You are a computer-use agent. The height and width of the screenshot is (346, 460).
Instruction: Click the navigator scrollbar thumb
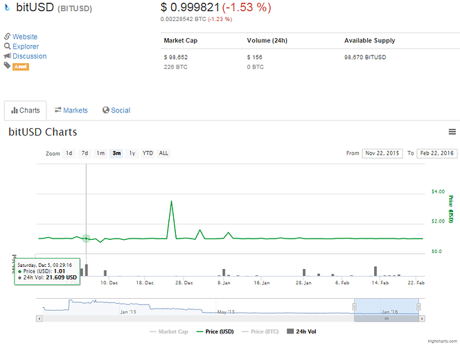[387, 318]
